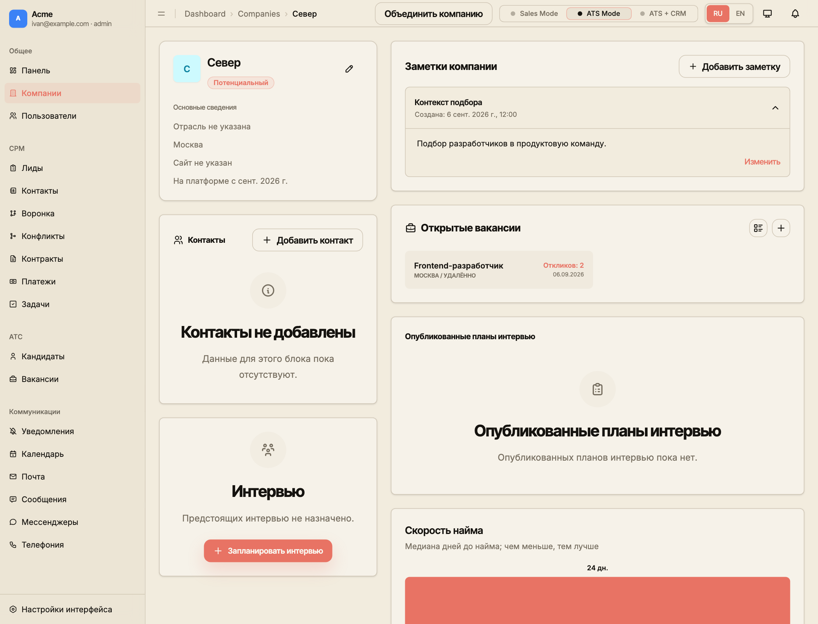
Task: Open Компании in the sidebar
Action: 72,93
